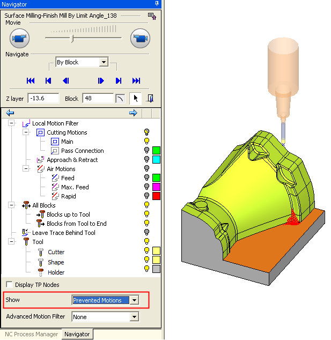Viewport: 331px width, 340px height.
Task: Toggle Cutter visibility light bulb
Action: (x=146, y=250)
